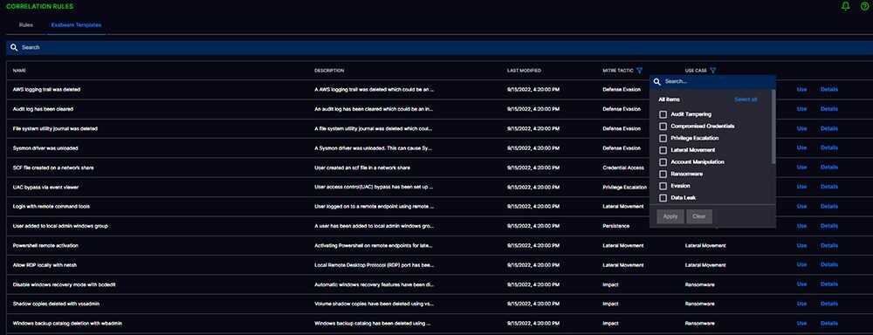Select Shadow copies deleted with vssadmin name
The height and width of the screenshot is (335, 873).
pyautogui.click(x=56, y=304)
